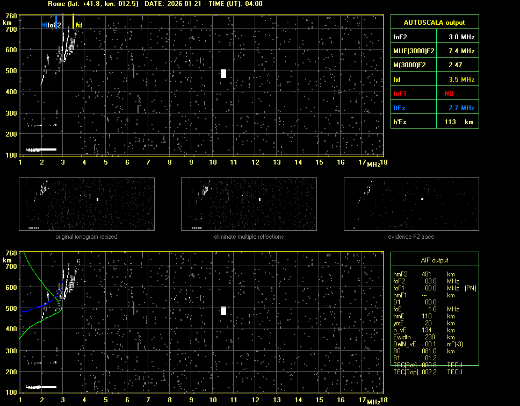Click the h'Es 113 km row
The image size is (520, 406).
point(434,122)
